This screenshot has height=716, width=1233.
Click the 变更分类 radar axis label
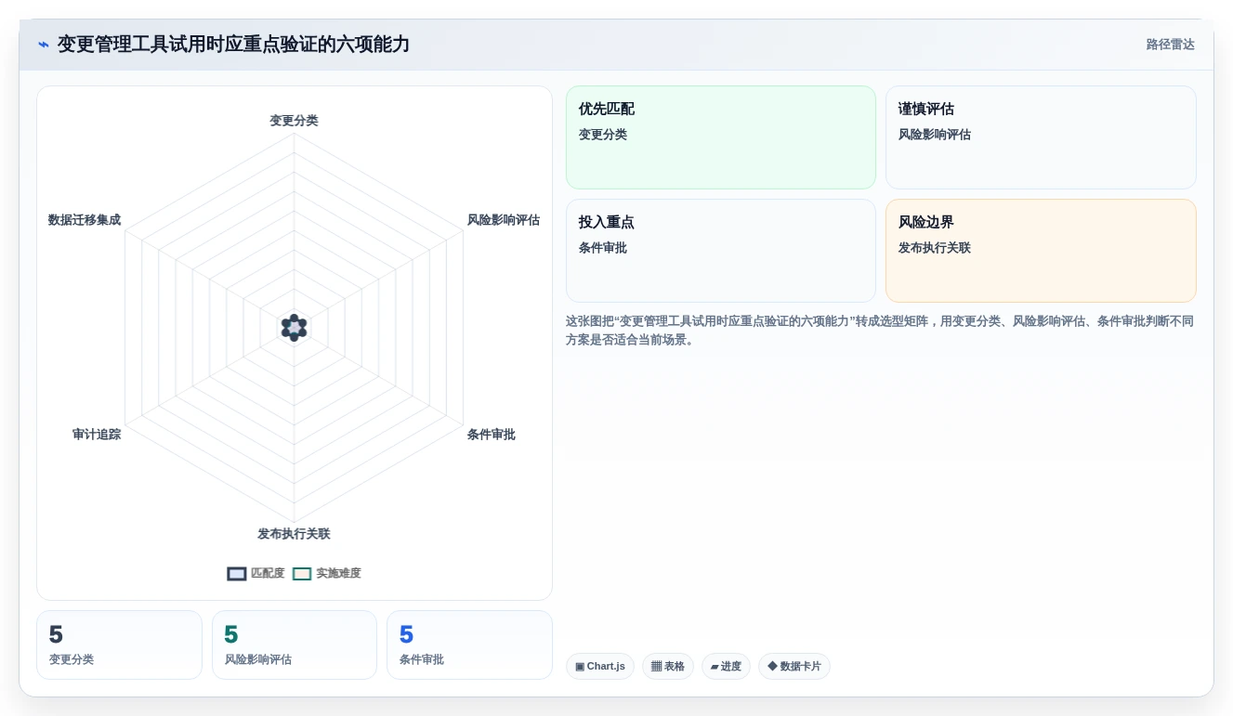(x=294, y=121)
